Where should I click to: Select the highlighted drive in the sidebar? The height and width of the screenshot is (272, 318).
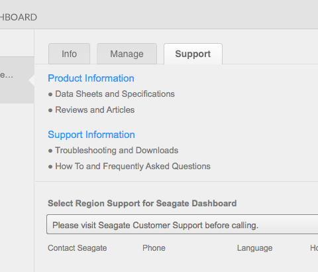click(17, 80)
